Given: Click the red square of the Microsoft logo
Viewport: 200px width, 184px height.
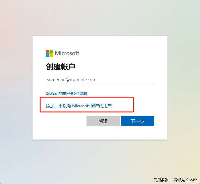Looking at the screenshot, I should [x=48, y=51].
